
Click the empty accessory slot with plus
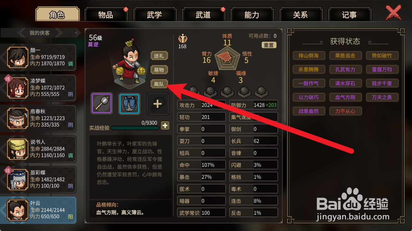pyautogui.click(x=157, y=104)
